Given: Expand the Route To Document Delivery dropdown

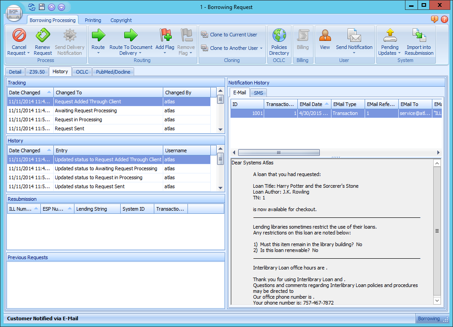Looking at the screenshot, I should pos(140,53).
